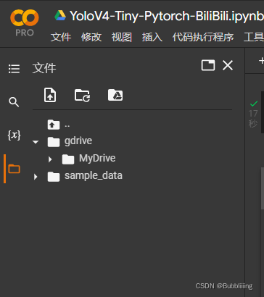Click the notebook vertical scrollbar
This screenshot has width=264, height=297.
[x=263, y=188]
